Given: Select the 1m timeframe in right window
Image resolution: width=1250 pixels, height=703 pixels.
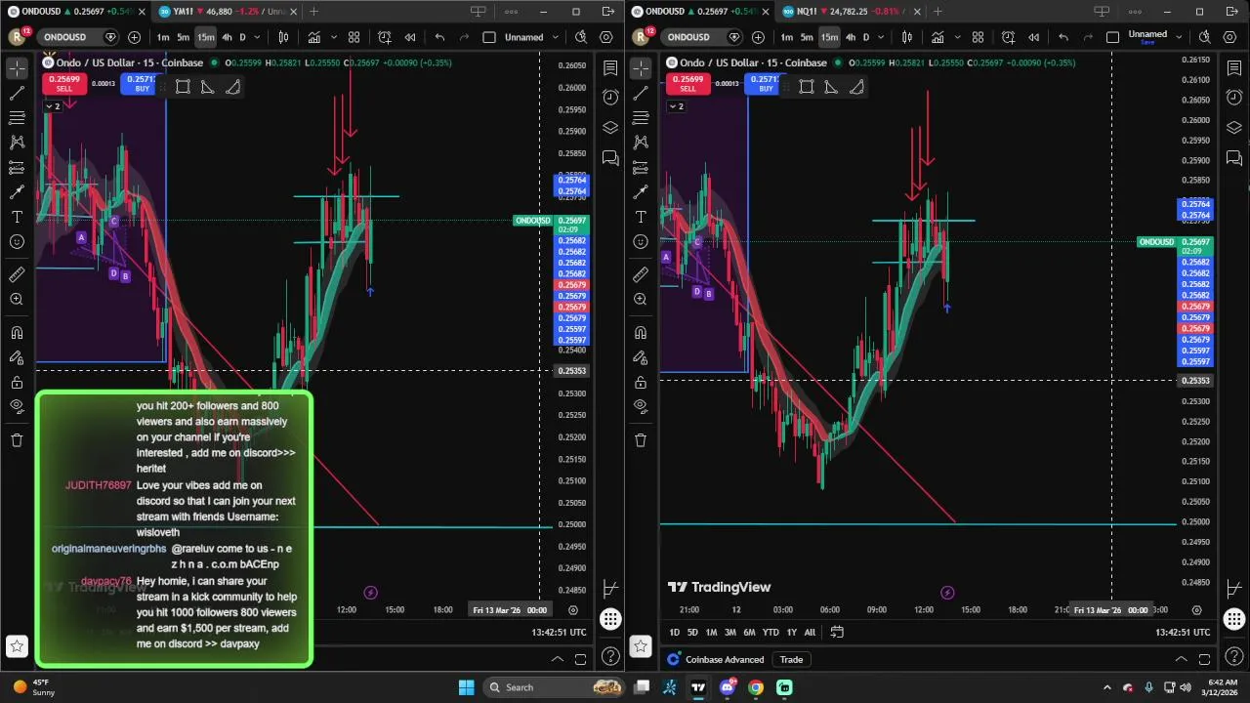Looking at the screenshot, I should tap(786, 37).
